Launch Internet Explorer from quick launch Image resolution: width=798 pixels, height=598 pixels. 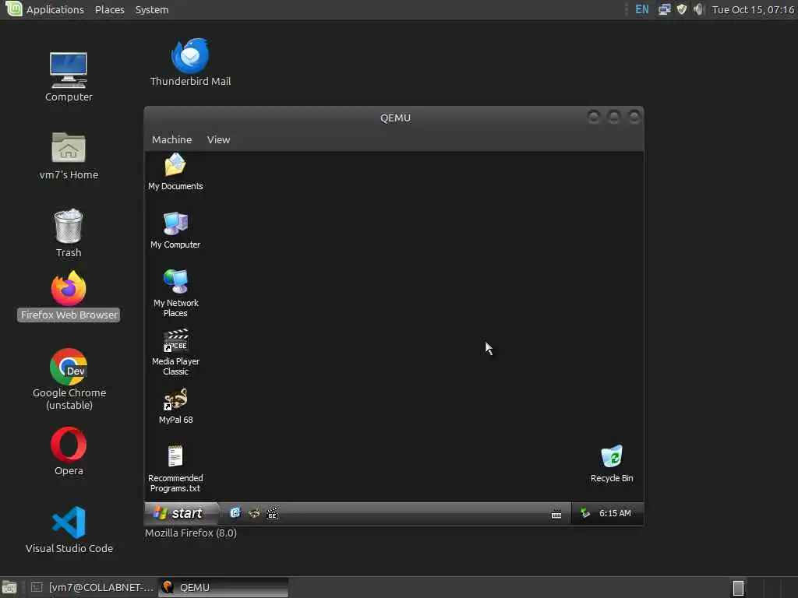tap(235, 513)
